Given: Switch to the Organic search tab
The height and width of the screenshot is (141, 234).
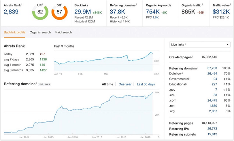Looking at the screenshot, I should point(40,32).
